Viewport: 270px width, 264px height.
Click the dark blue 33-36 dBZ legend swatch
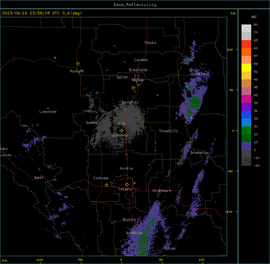[x=246, y=114]
